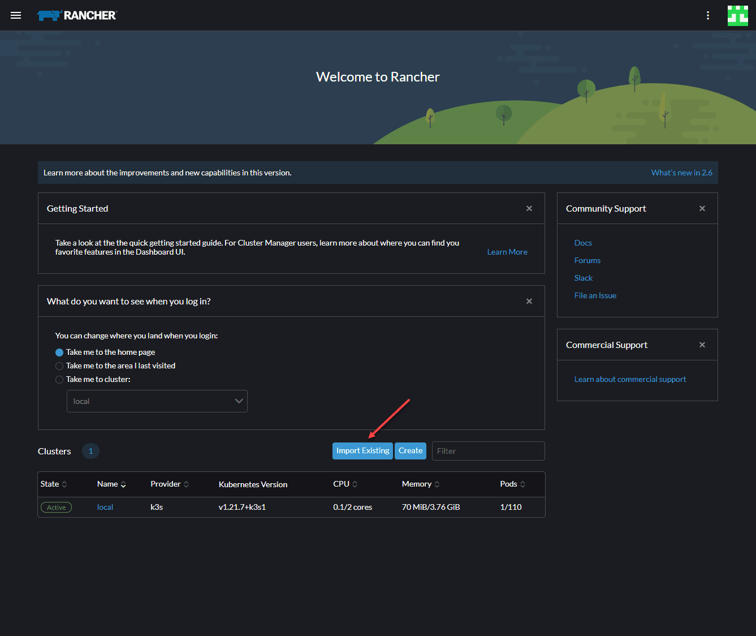Click the Kubernetes Version column header
Screen dimensions: 756x636
tap(253, 484)
